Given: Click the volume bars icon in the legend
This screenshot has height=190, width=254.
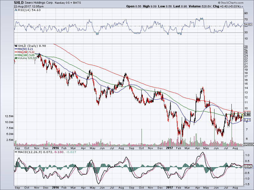Looking at the screenshot, I should point(16,58).
